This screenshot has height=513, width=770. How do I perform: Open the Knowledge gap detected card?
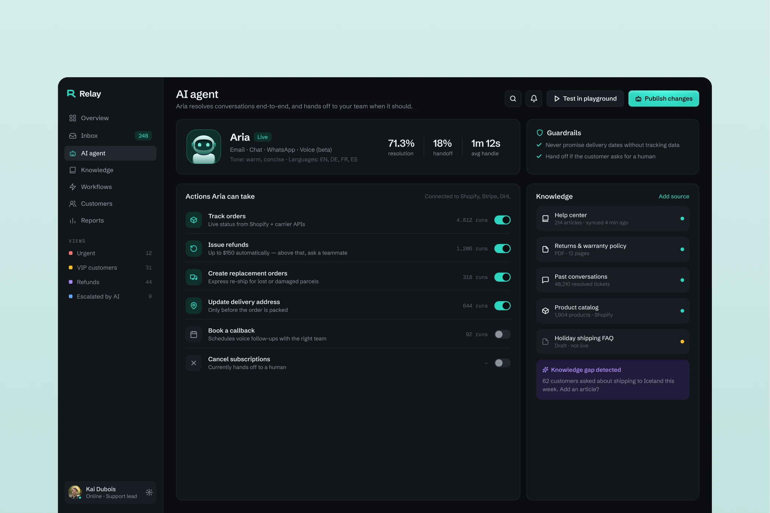[x=613, y=380]
